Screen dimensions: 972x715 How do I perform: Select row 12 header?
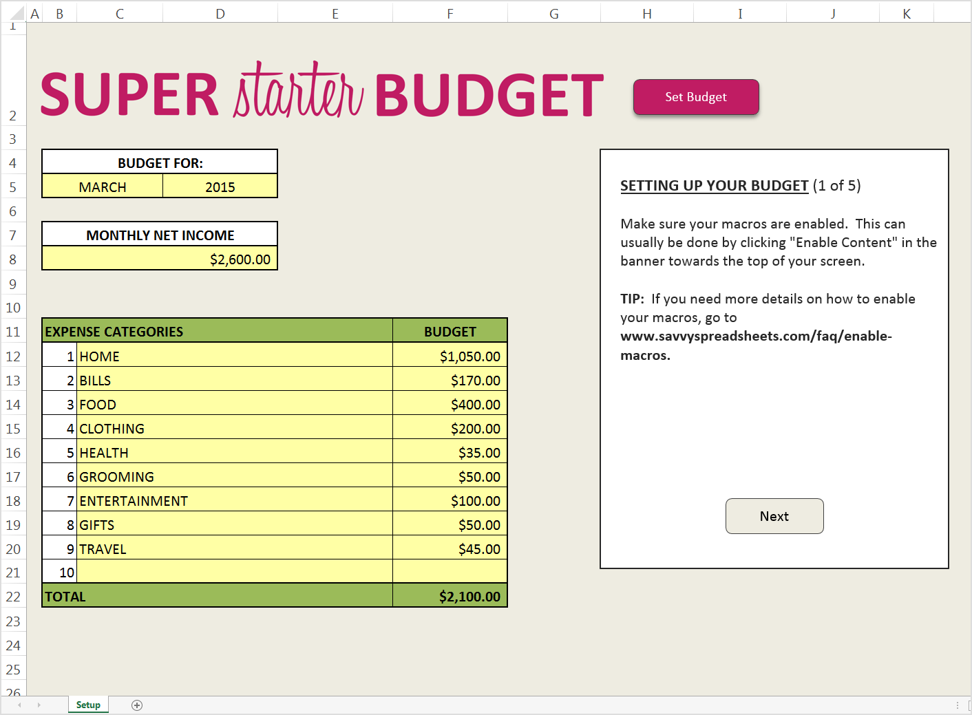tap(13, 356)
